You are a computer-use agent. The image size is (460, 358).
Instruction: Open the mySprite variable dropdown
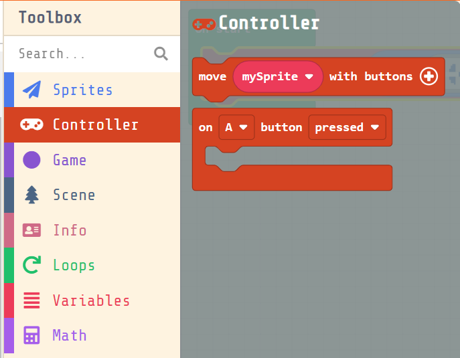click(x=278, y=76)
